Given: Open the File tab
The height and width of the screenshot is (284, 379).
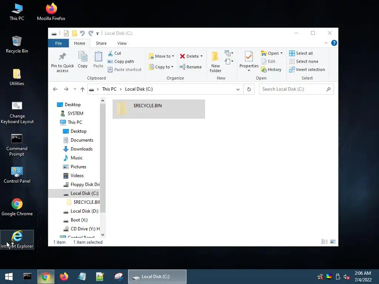Looking at the screenshot, I should point(58,43).
